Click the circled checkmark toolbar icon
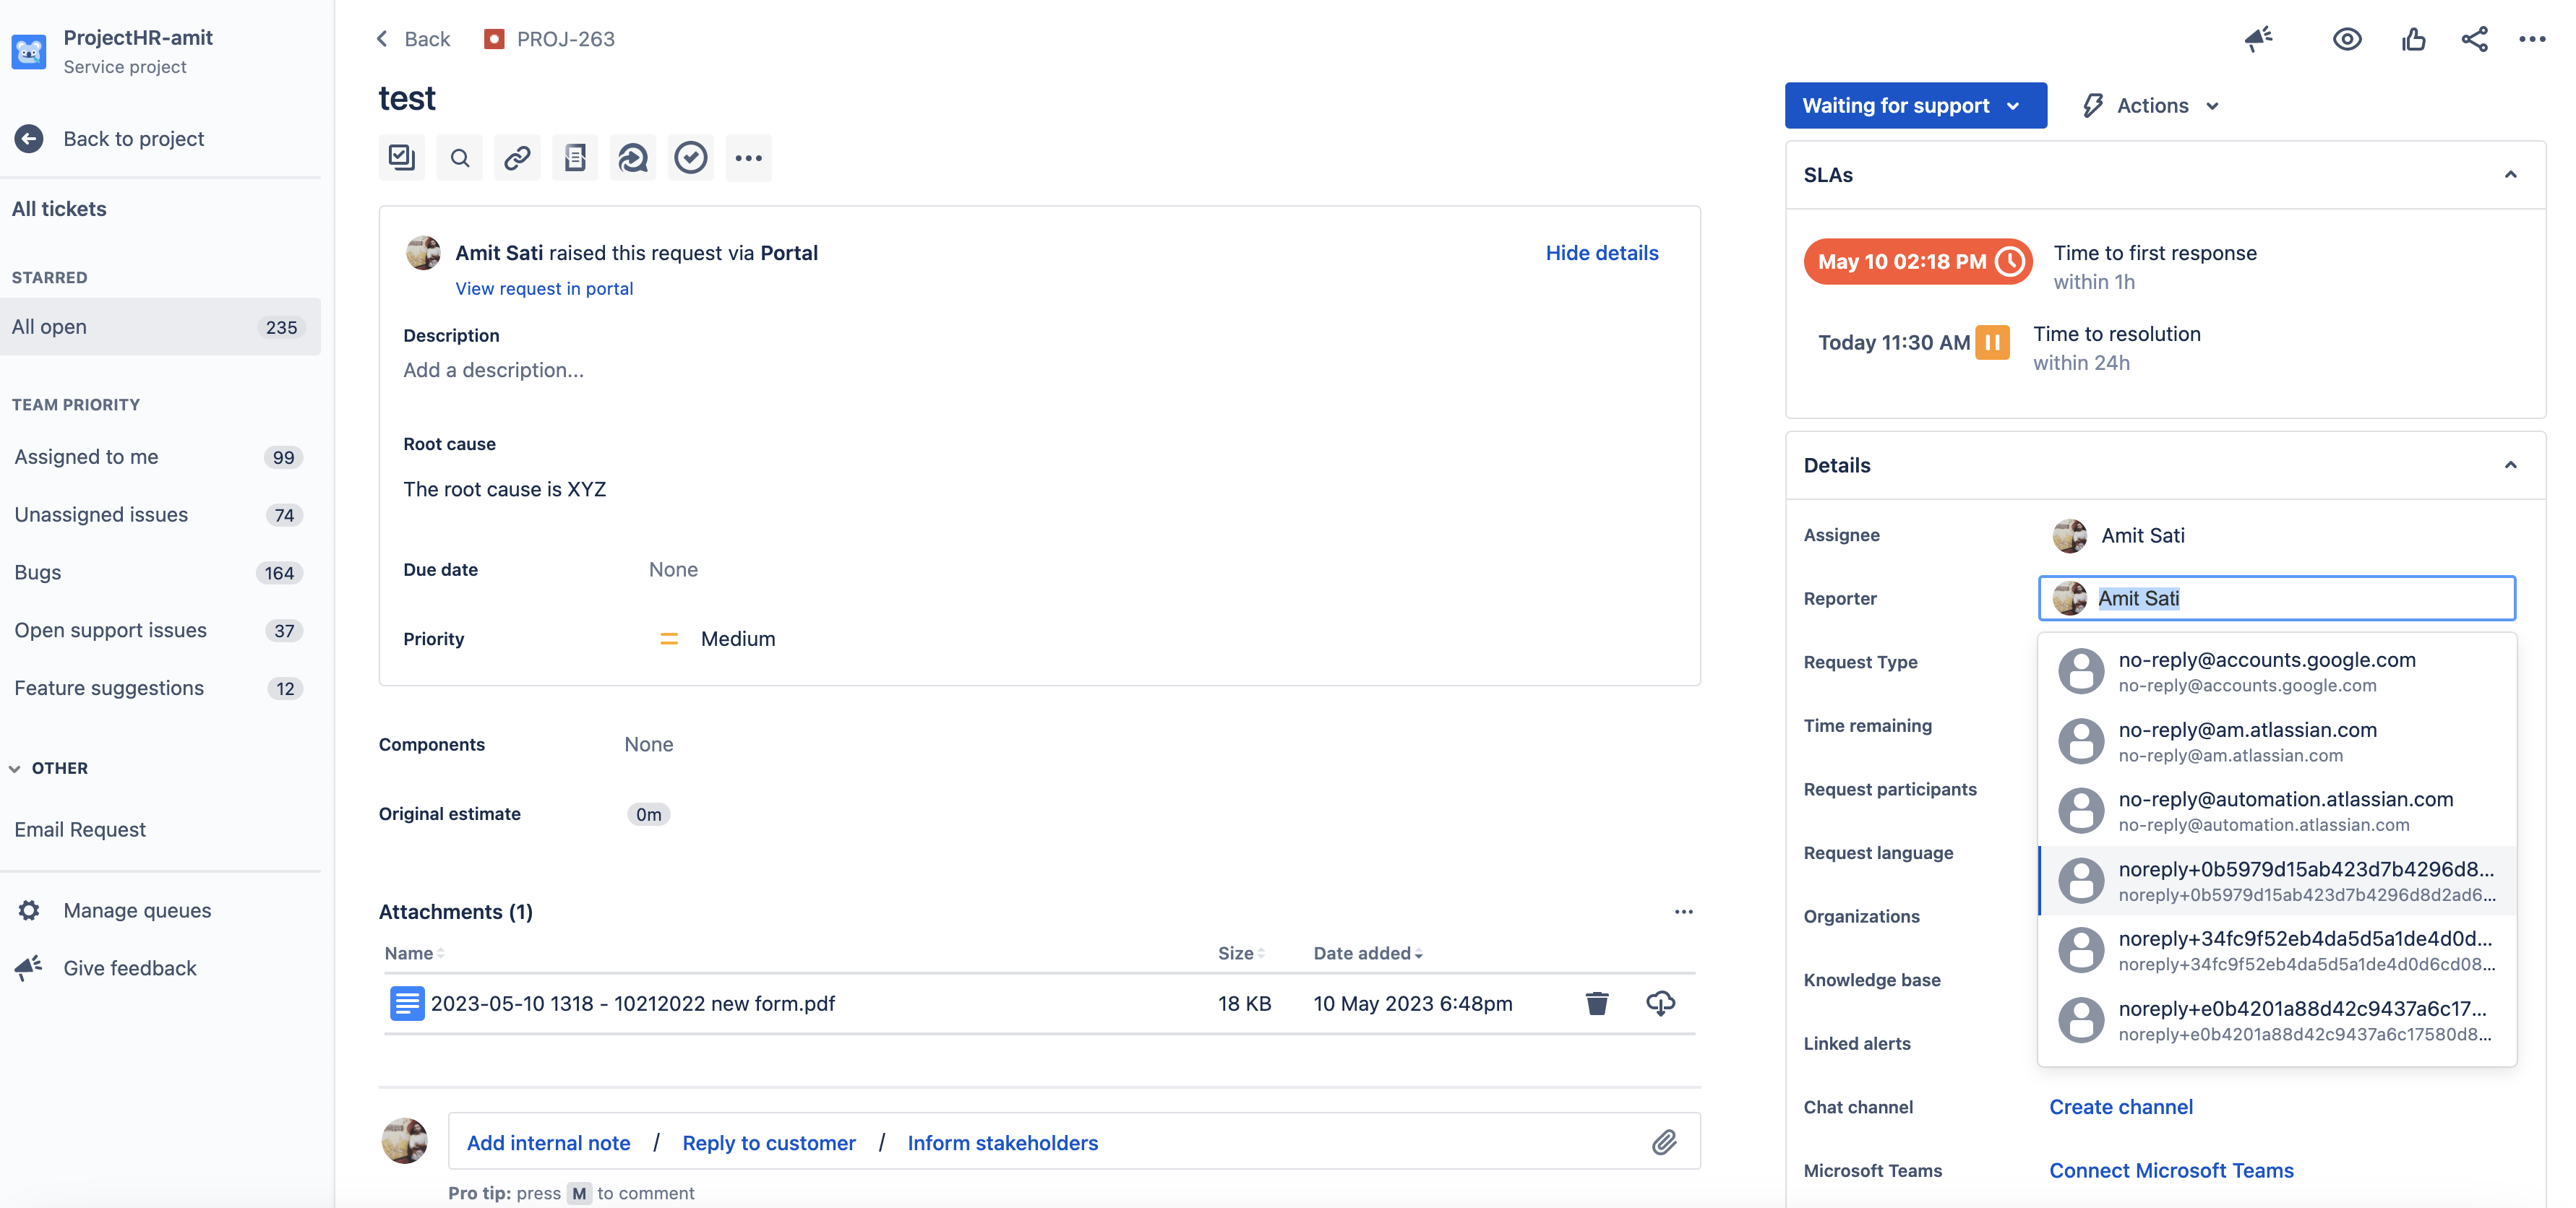The height and width of the screenshot is (1208, 2576). tap(690, 158)
